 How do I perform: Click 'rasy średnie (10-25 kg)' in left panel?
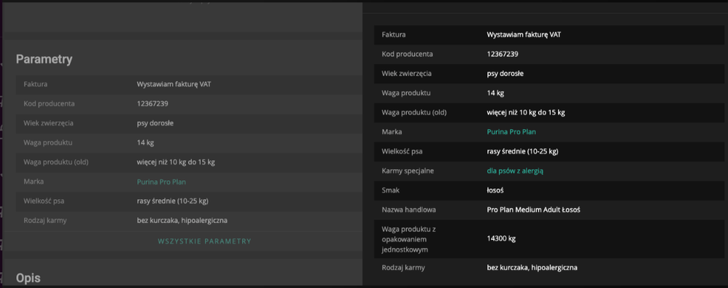coord(172,201)
